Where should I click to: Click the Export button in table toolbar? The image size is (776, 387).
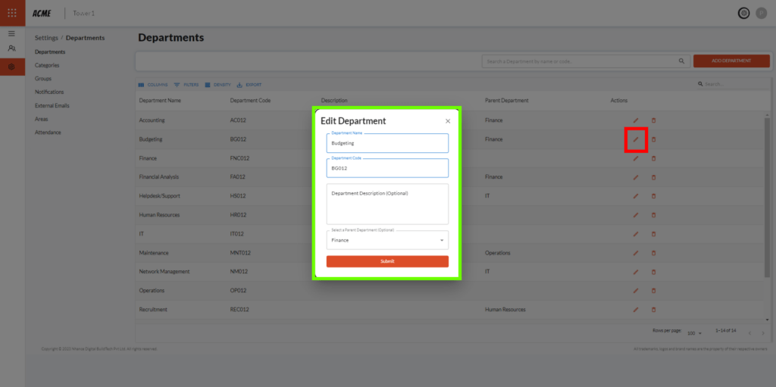click(x=249, y=85)
